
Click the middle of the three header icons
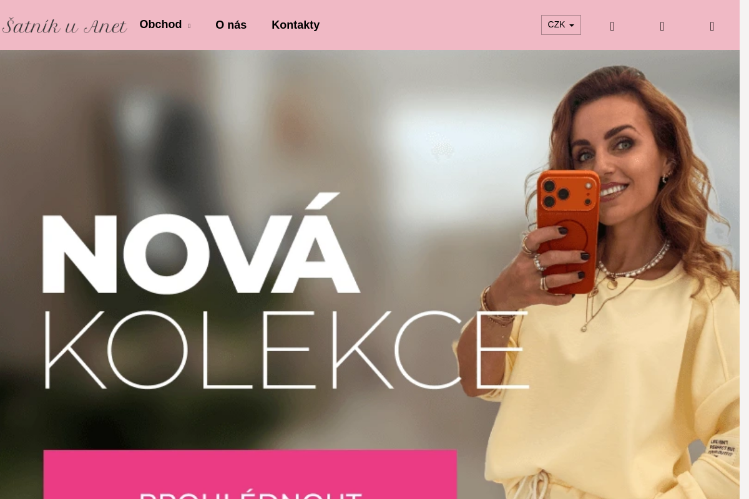click(x=662, y=26)
